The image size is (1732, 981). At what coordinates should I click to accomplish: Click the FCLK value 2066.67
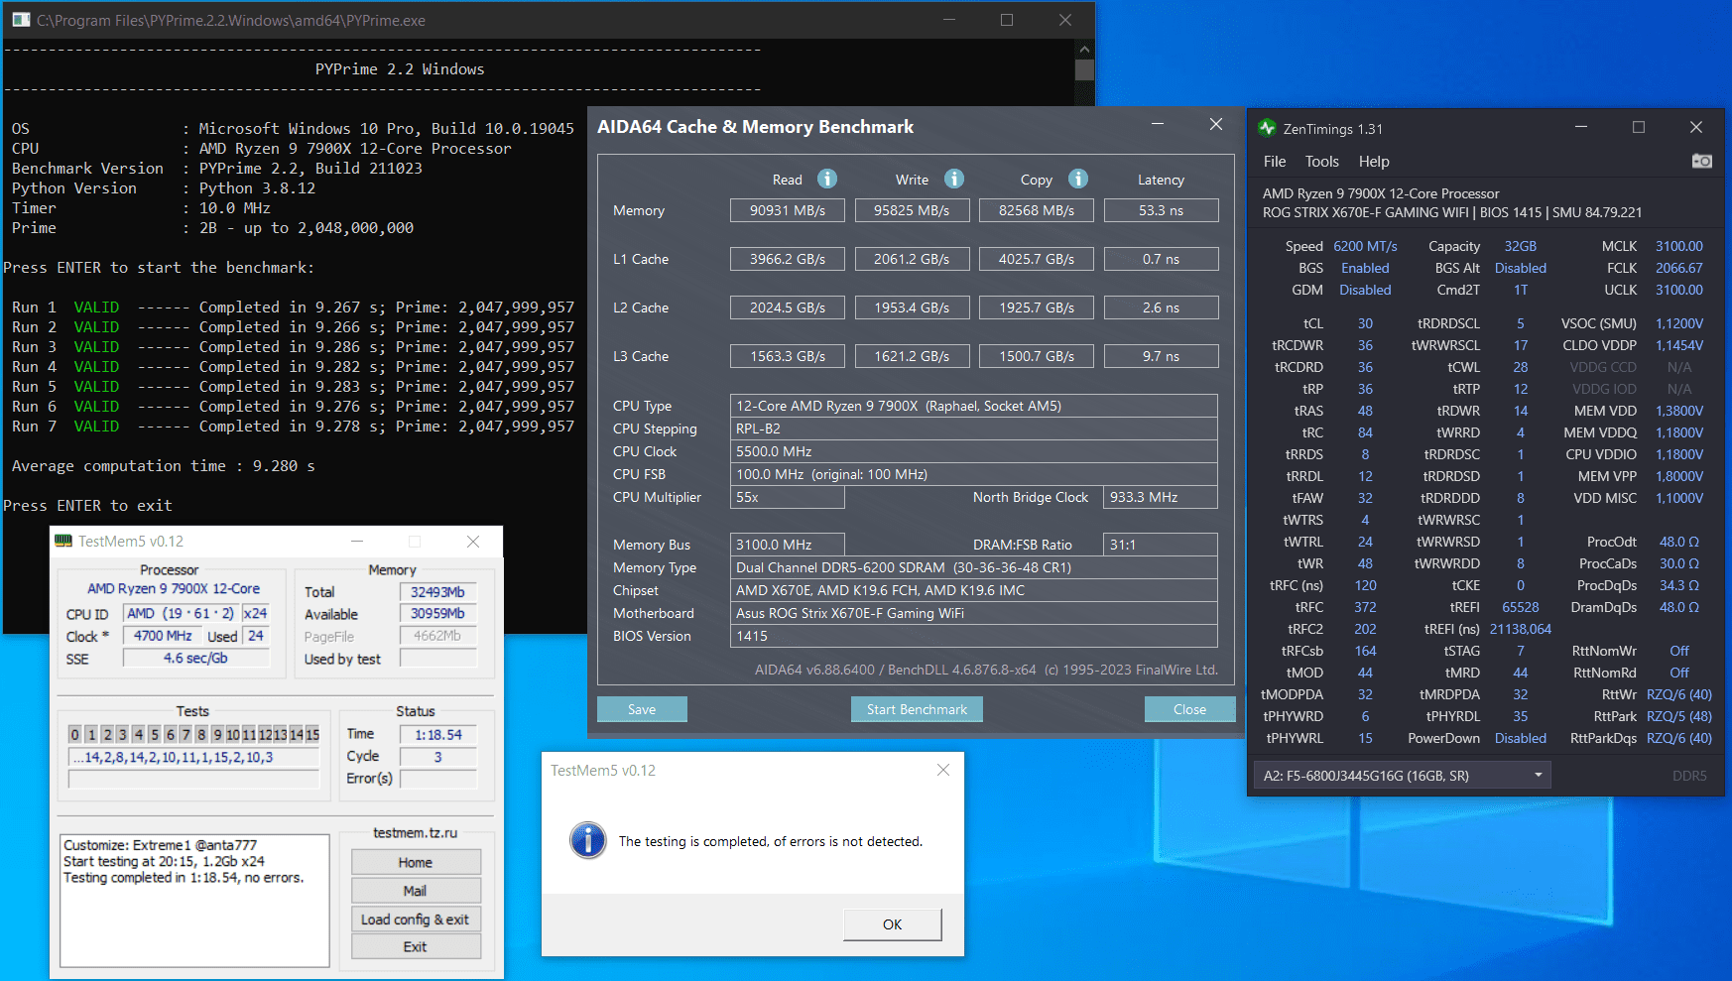coord(1679,268)
